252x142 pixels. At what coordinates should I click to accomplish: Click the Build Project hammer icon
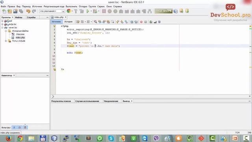(76, 11)
